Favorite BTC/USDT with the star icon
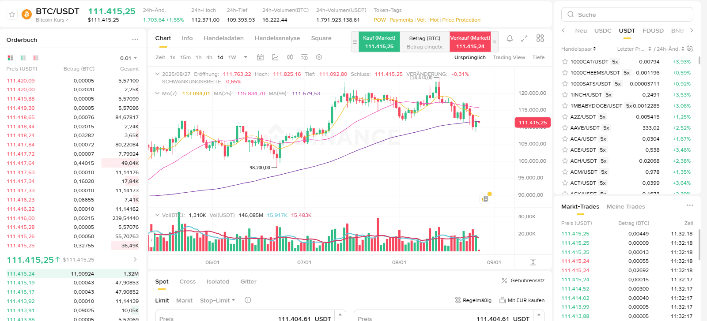This screenshot has width=707, height=321. pos(12,15)
